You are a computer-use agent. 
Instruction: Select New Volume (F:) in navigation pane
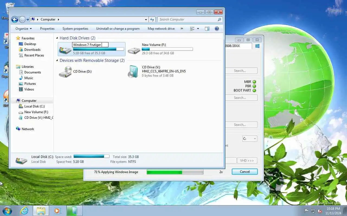tap(36, 112)
